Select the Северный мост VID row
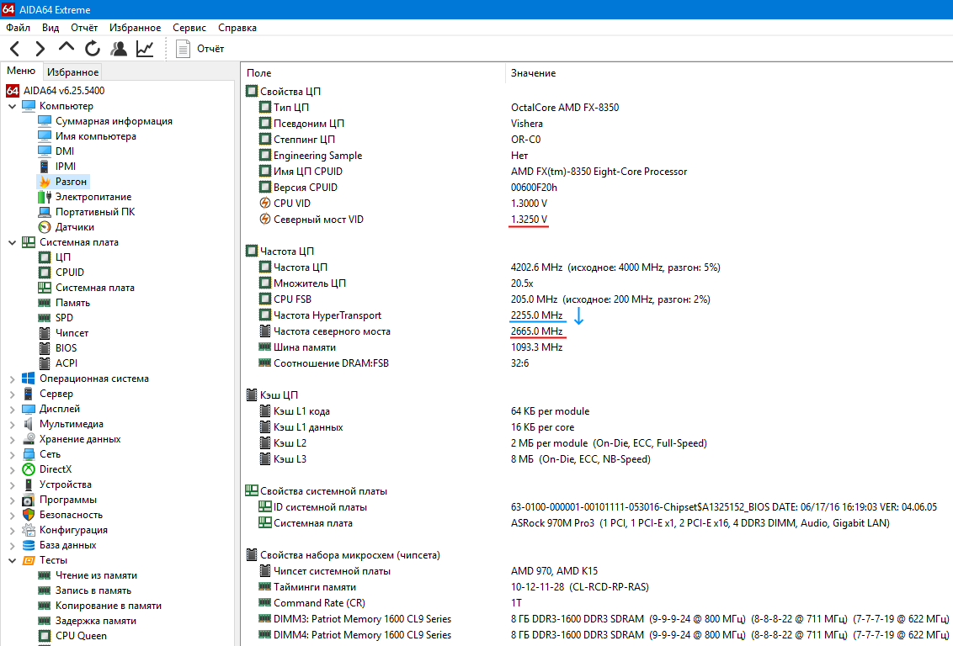 pos(597,220)
